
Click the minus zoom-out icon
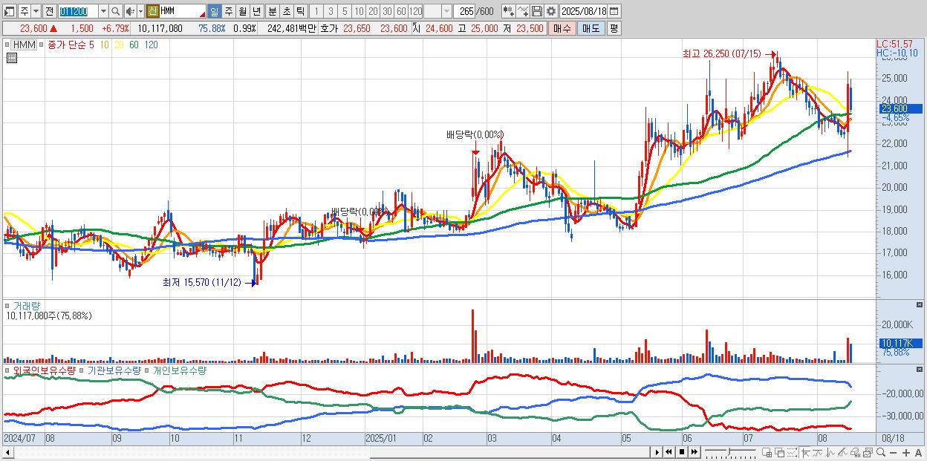pyautogui.click(x=893, y=453)
